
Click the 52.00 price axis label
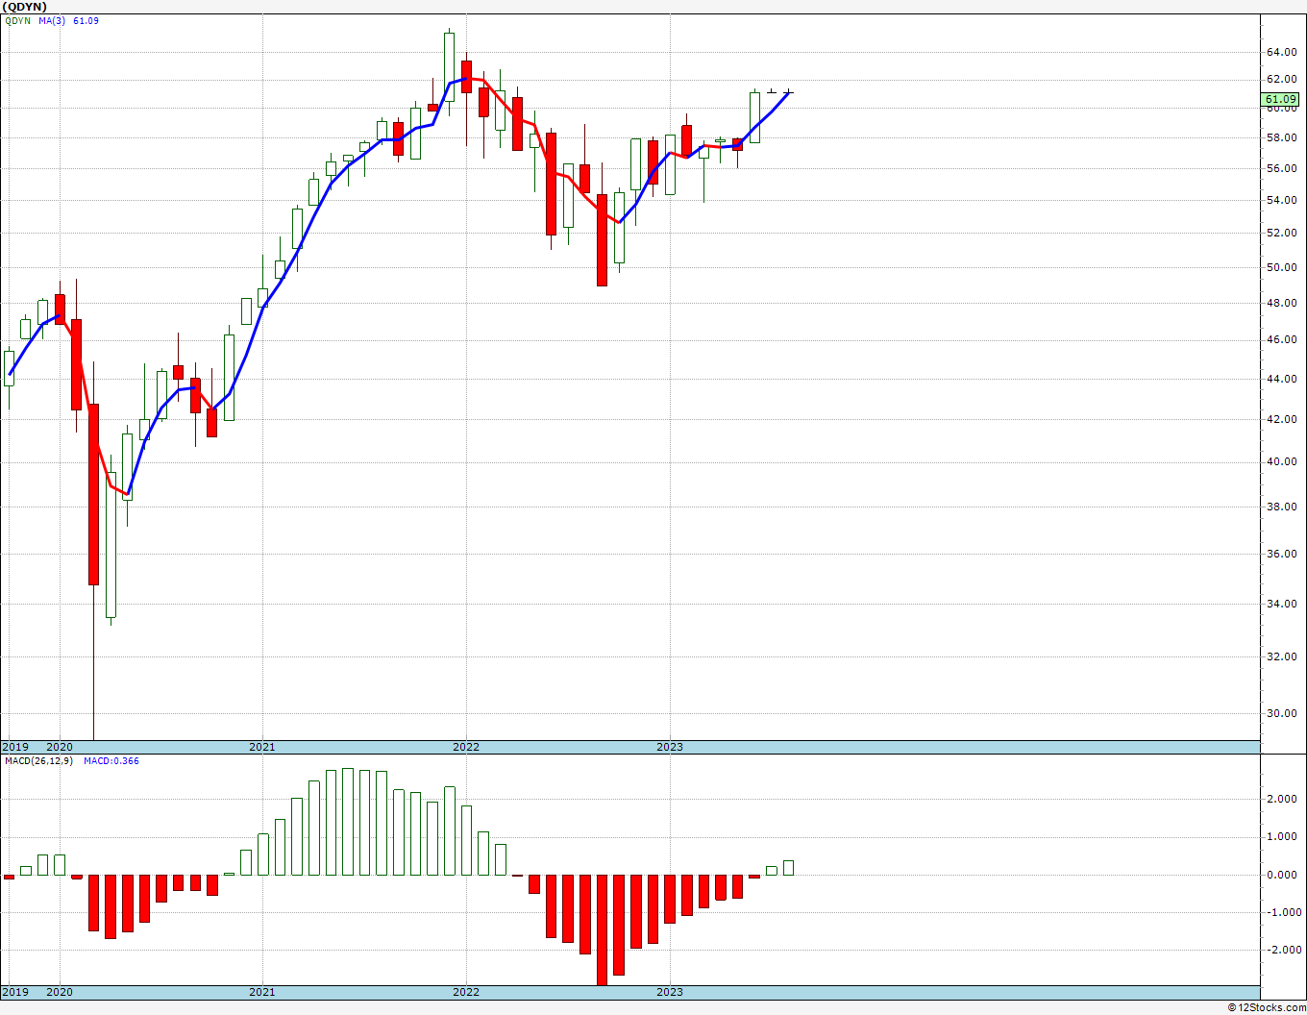pyautogui.click(x=1281, y=233)
